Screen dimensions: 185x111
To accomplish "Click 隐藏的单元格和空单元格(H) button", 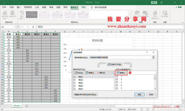I will pos(85,94).
